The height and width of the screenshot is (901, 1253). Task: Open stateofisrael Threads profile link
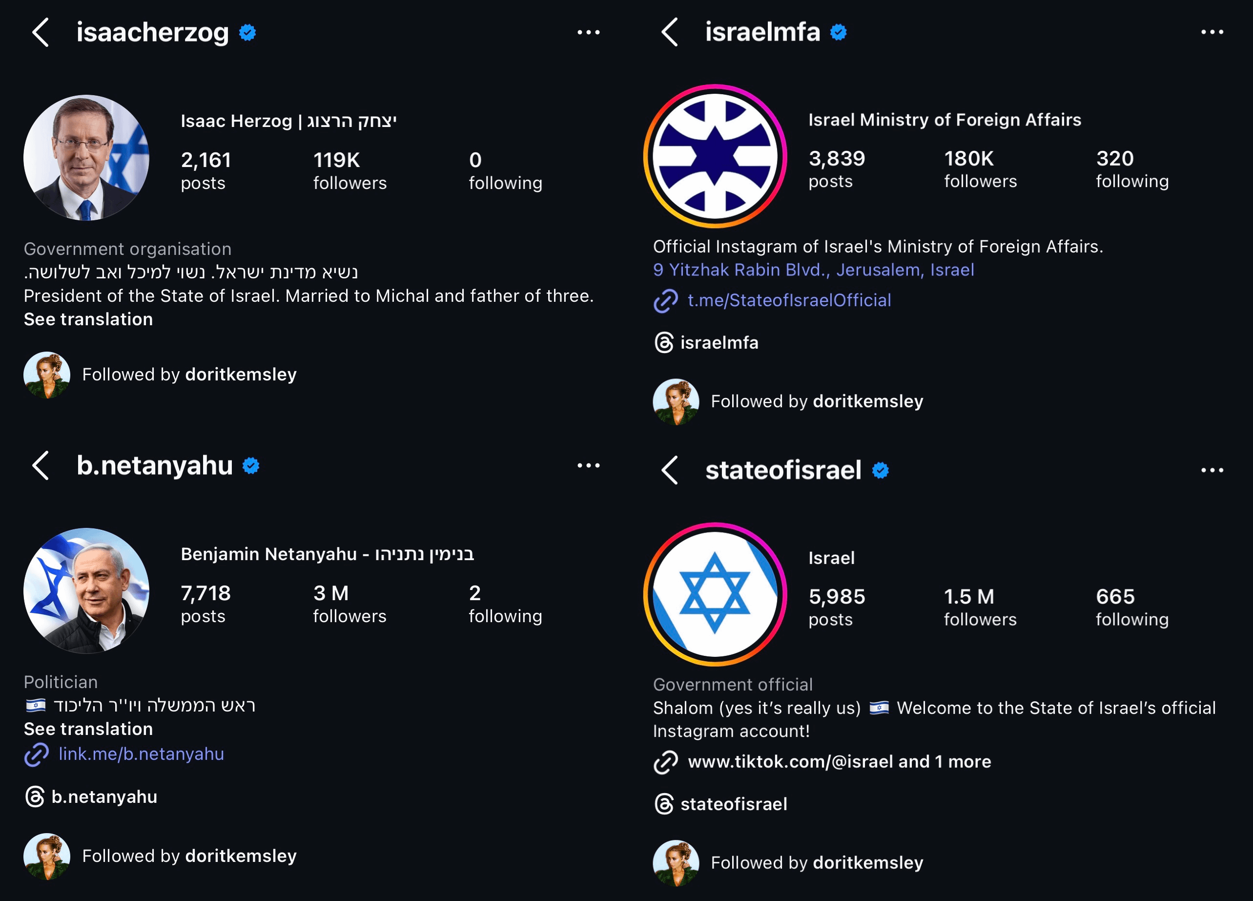(x=720, y=804)
